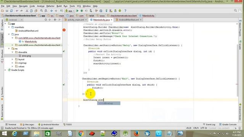Open the Refactor menu
Image resolution: width=244 pixels, height=137 pixels.
pyautogui.click(x=50, y=6)
